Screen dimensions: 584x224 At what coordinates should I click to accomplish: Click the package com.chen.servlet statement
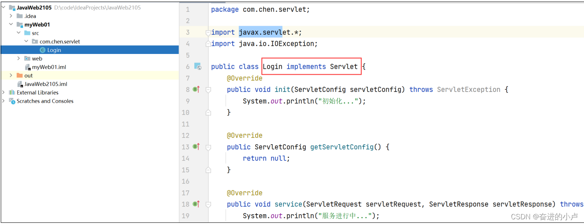tap(260, 9)
